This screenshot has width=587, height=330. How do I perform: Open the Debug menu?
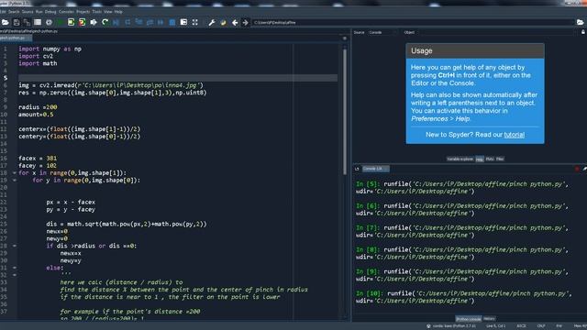tap(50, 12)
